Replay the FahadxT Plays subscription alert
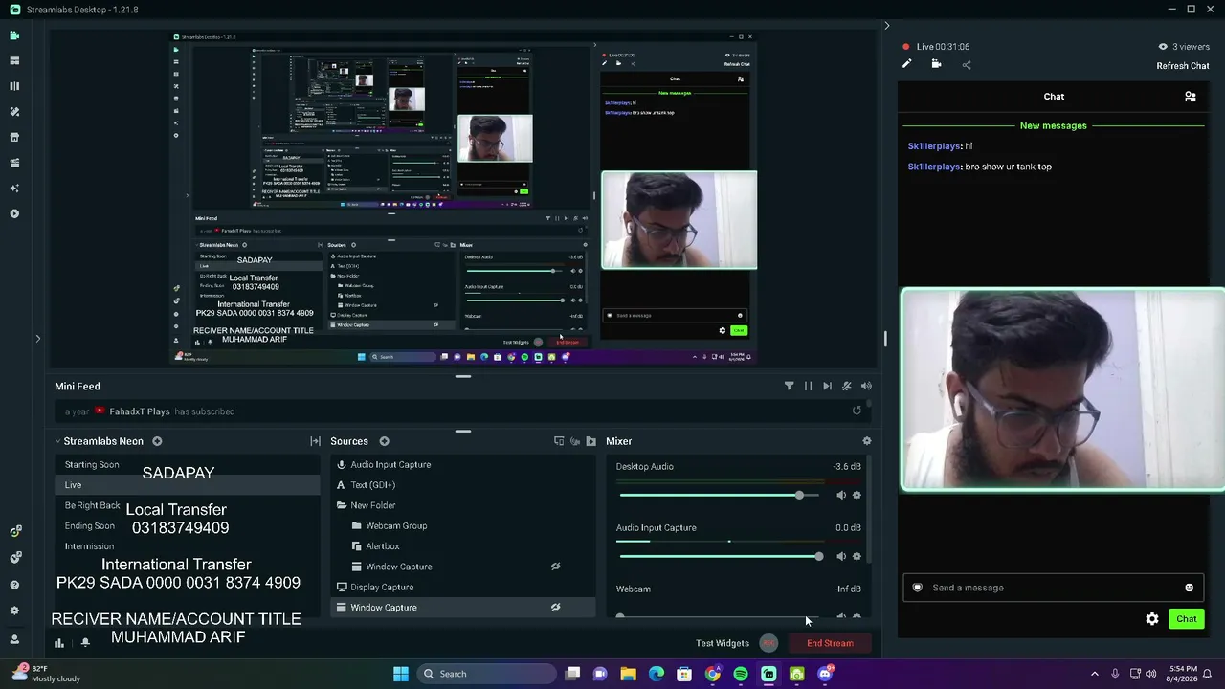Viewport: 1225px width, 689px height. 857,411
